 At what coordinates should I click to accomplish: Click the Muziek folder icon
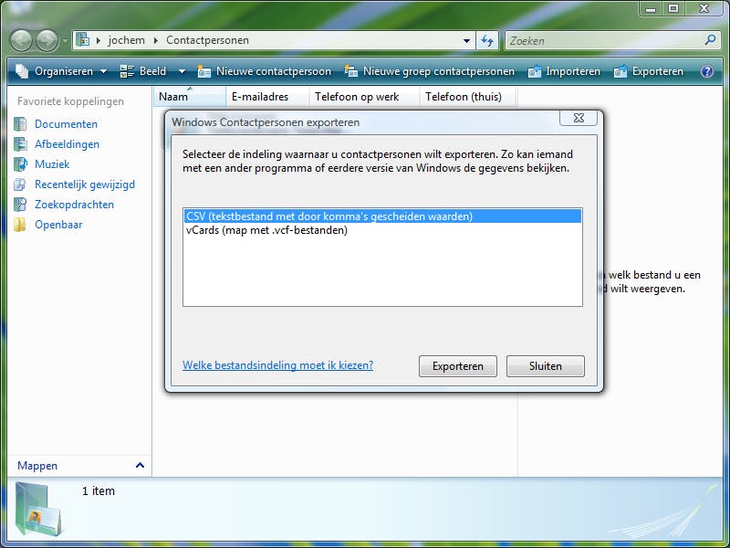click(x=20, y=164)
